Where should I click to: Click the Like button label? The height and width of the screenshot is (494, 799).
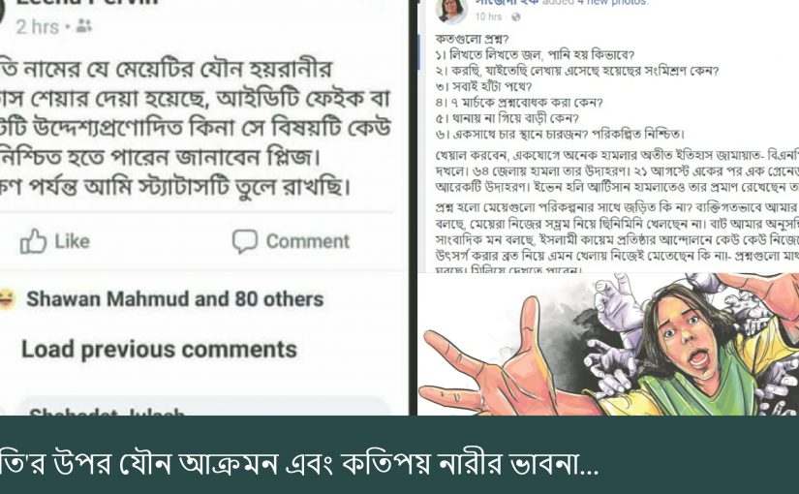[x=72, y=241]
